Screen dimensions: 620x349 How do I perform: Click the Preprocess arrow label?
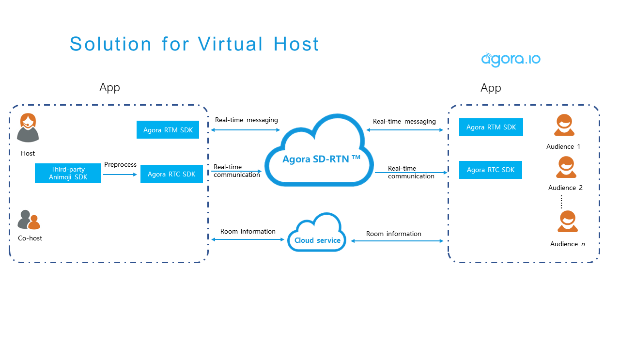click(x=121, y=164)
